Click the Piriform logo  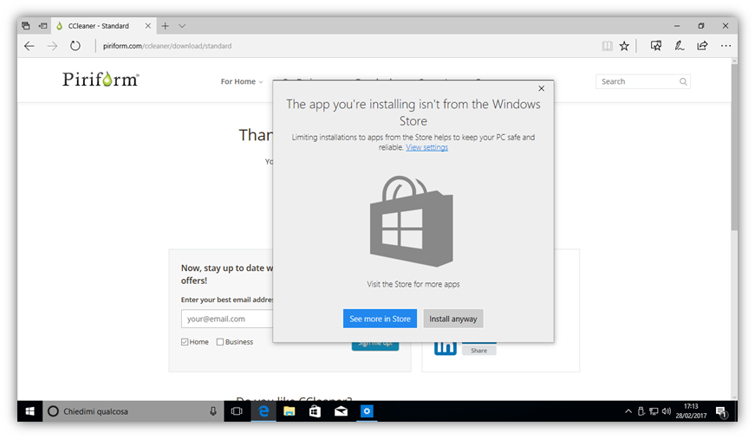[x=101, y=80]
